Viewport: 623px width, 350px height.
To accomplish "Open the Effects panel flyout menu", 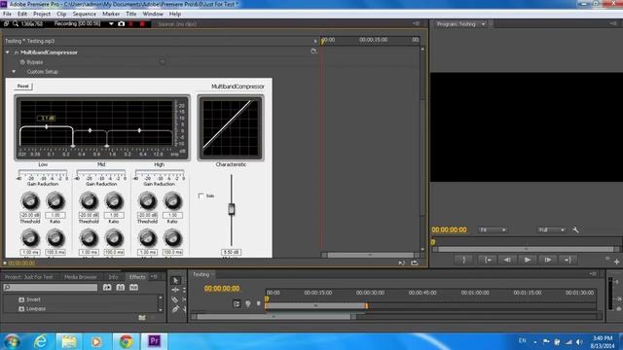I will coord(154,276).
